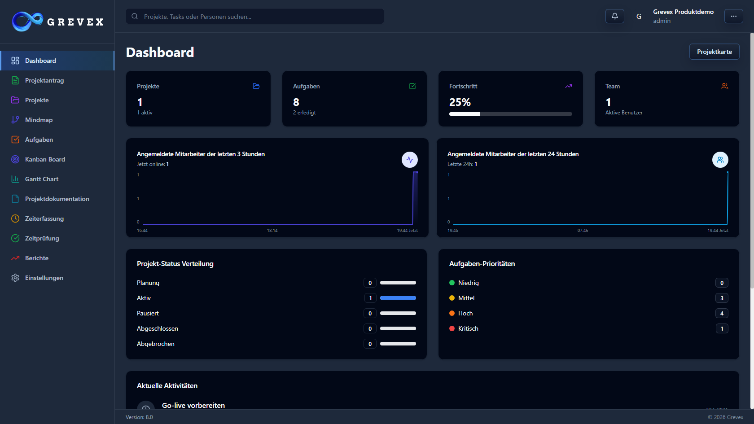Click the Abgeschlossen status label
Screen dimensions: 754x424
pos(158,328)
